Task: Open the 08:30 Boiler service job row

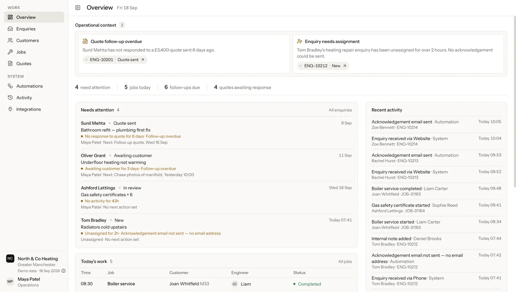Action: click(216, 284)
